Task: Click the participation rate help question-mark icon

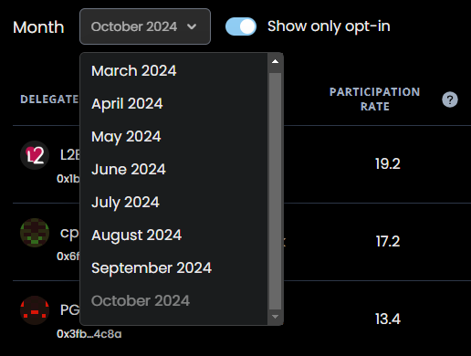Action: tap(450, 99)
